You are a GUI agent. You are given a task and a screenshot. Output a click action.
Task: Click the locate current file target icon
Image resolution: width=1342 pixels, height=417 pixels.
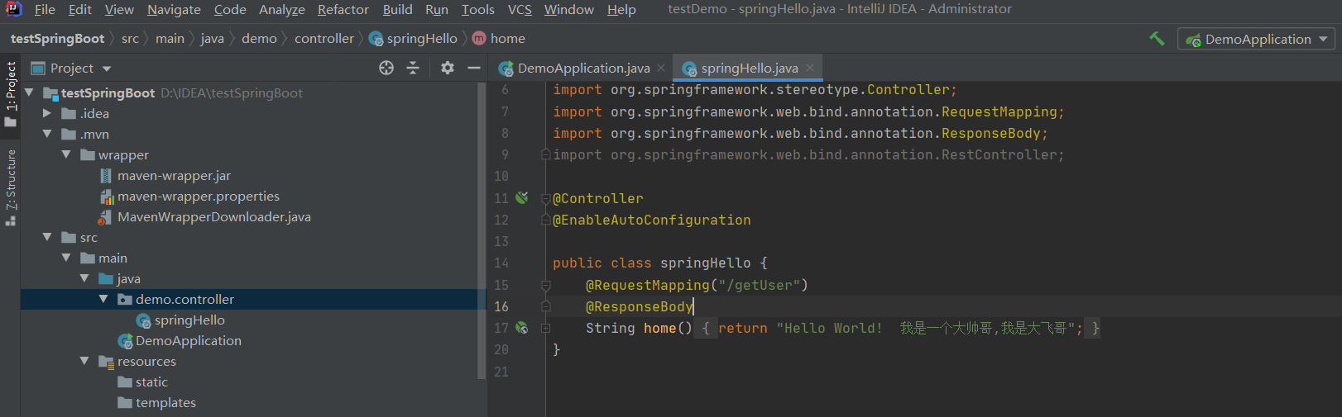click(x=386, y=68)
